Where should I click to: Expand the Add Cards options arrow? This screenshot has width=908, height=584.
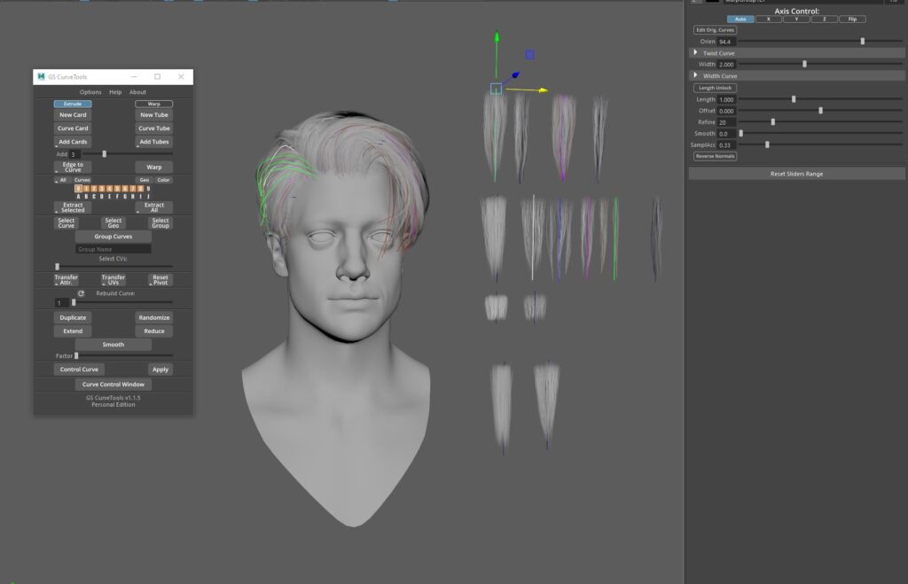[x=56, y=146]
